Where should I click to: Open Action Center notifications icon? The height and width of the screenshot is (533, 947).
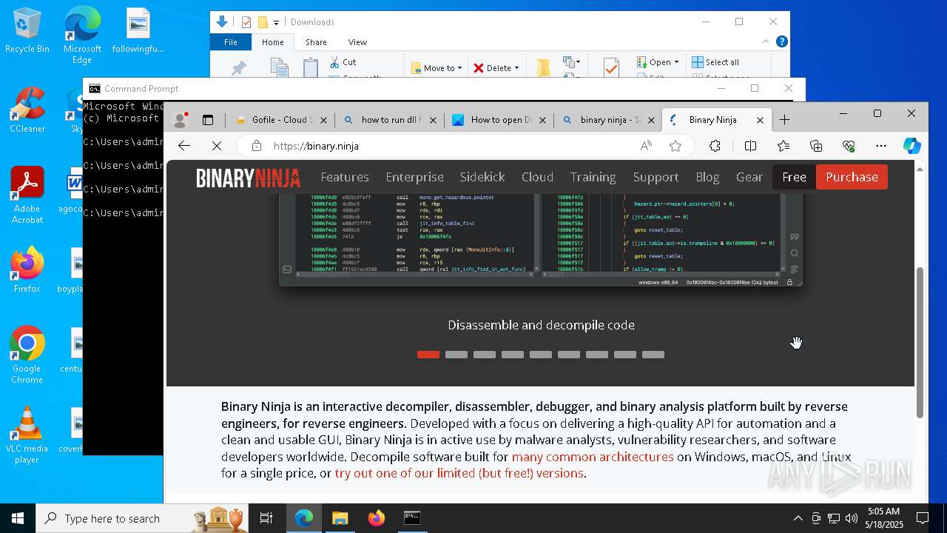click(x=923, y=518)
